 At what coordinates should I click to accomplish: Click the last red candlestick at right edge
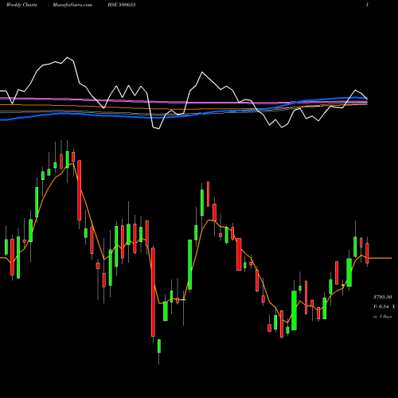367,253
